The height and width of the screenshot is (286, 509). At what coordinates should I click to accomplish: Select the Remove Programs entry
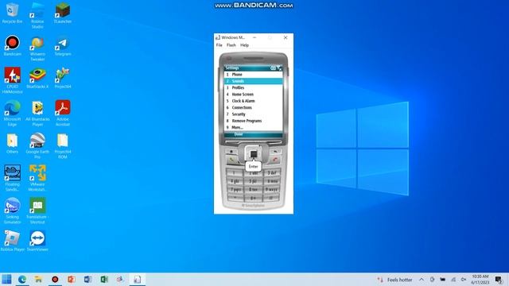[253, 121]
